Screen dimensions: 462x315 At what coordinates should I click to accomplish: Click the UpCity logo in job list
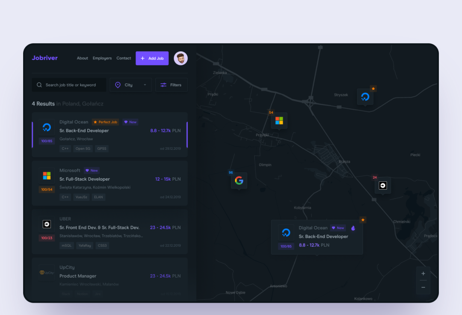click(47, 273)
